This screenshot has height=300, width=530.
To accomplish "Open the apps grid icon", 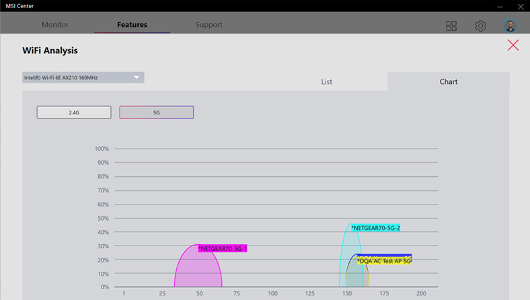I will [x=451, y=26].
